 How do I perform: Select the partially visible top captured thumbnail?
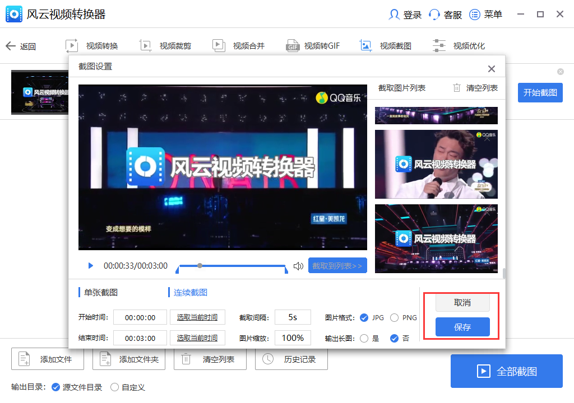(436, 115)
